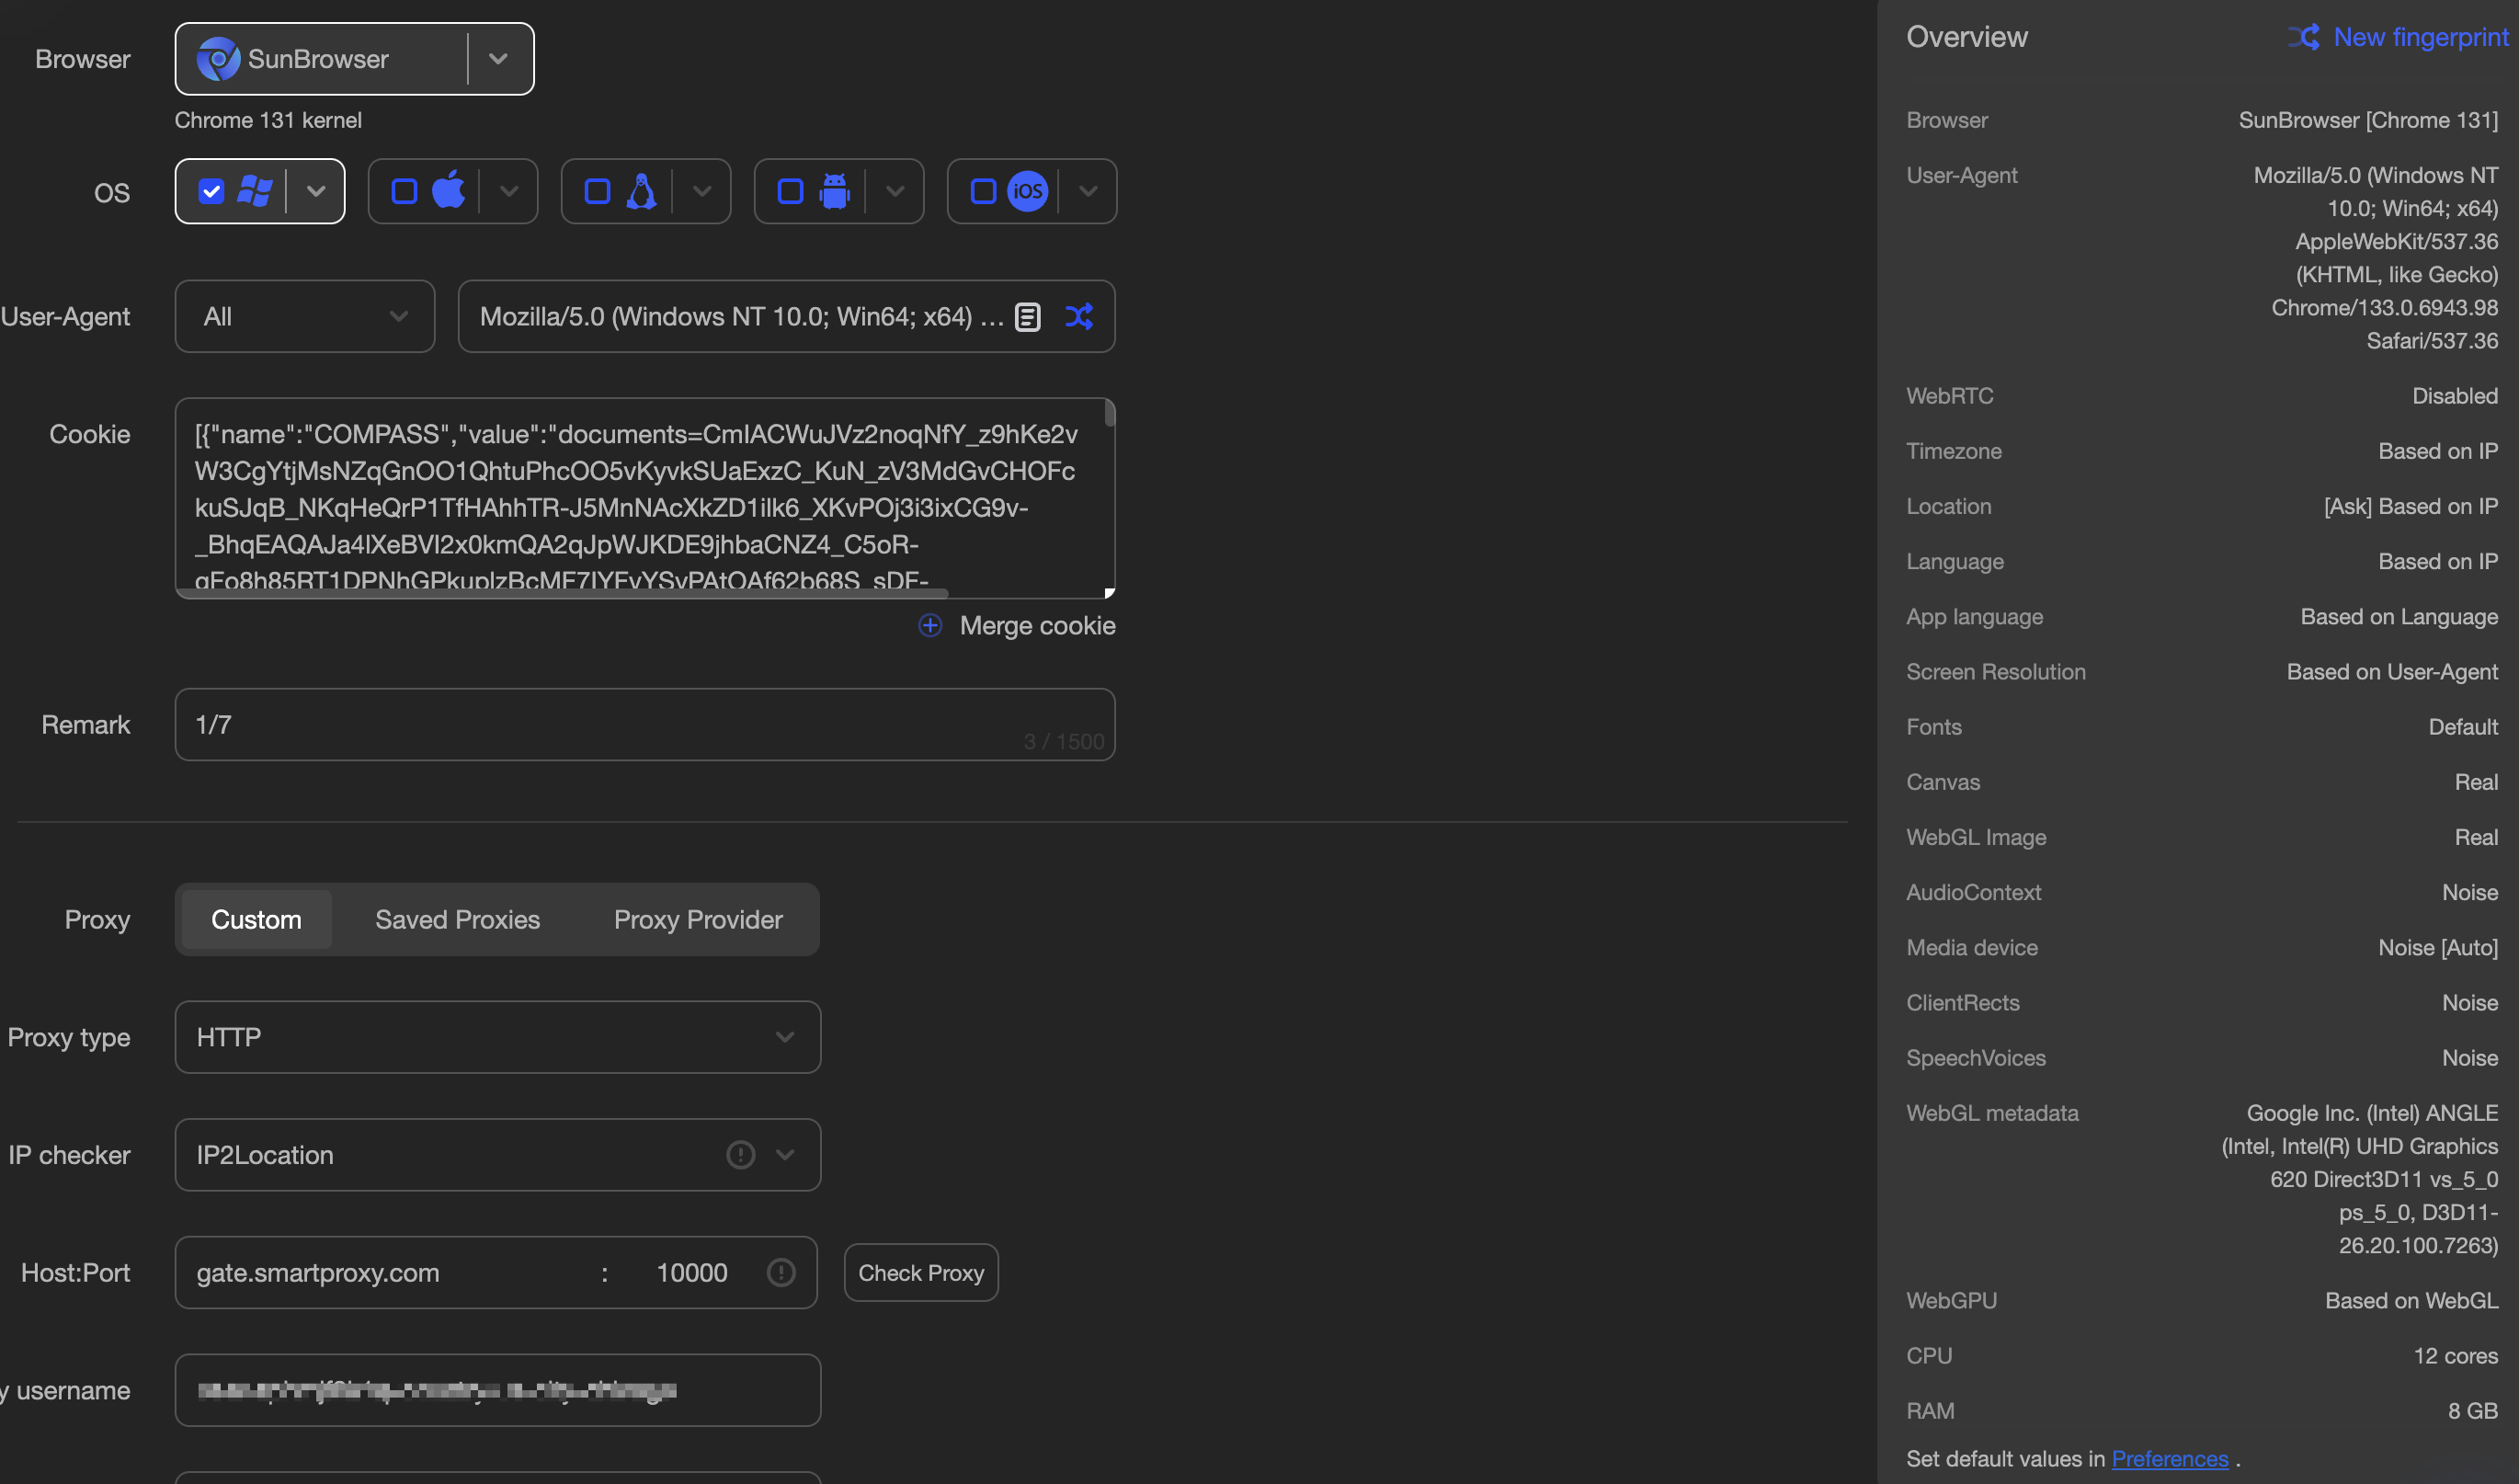2519x1484 pixels.
Task: Expand the macOS version dropdown
Action: click(x=508, y=191)
